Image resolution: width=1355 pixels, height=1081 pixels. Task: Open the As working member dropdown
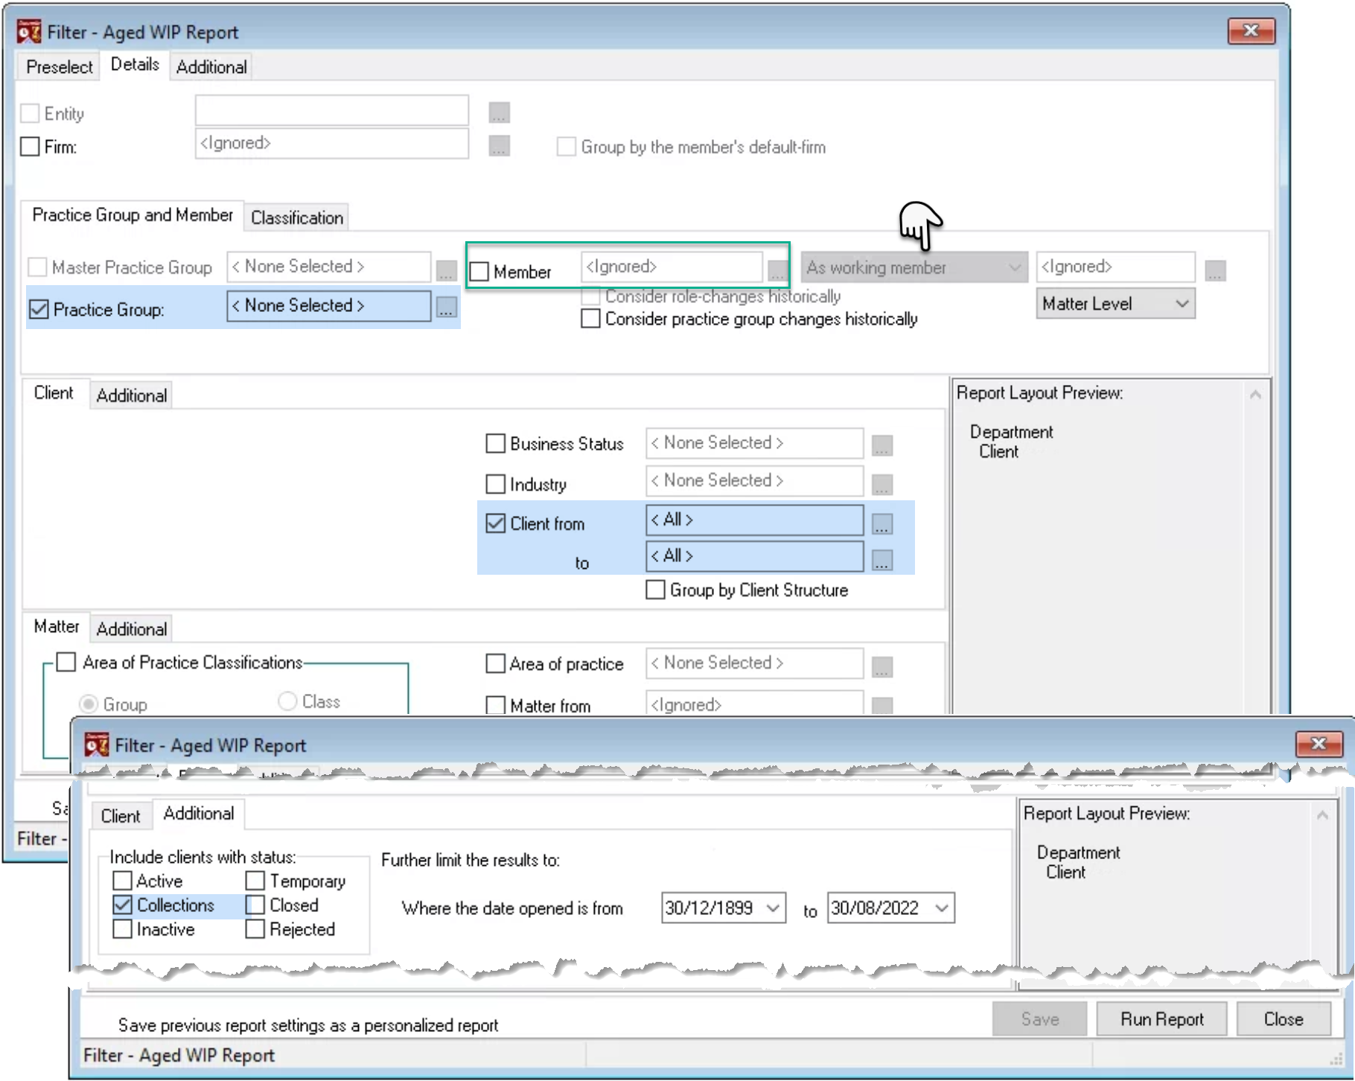coord(914,267)
